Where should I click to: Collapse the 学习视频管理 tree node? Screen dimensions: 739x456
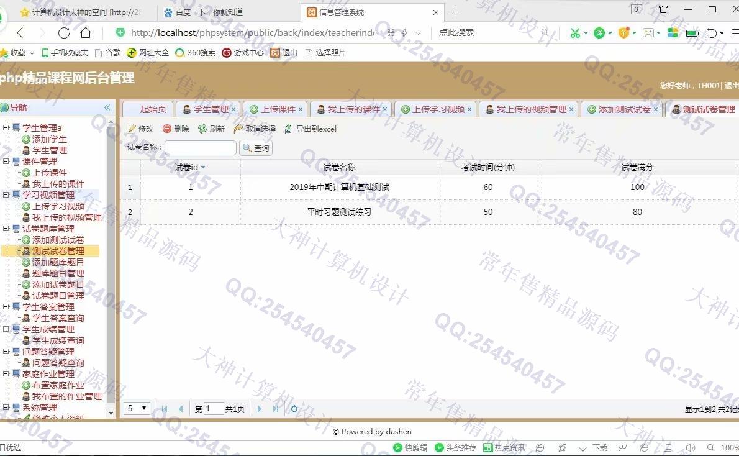point(6,194)
